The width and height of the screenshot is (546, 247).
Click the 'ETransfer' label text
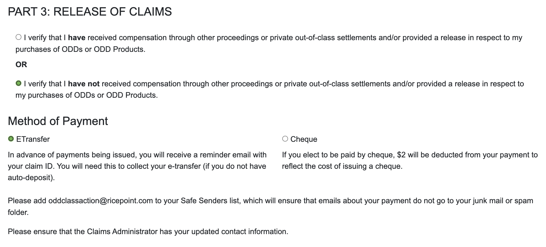click(33, 139)
